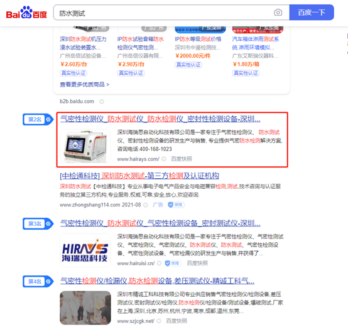348x330 pixels.
Task: Open the 深圳防水测试机压力 product listing
Action: (x=83, y=43)
